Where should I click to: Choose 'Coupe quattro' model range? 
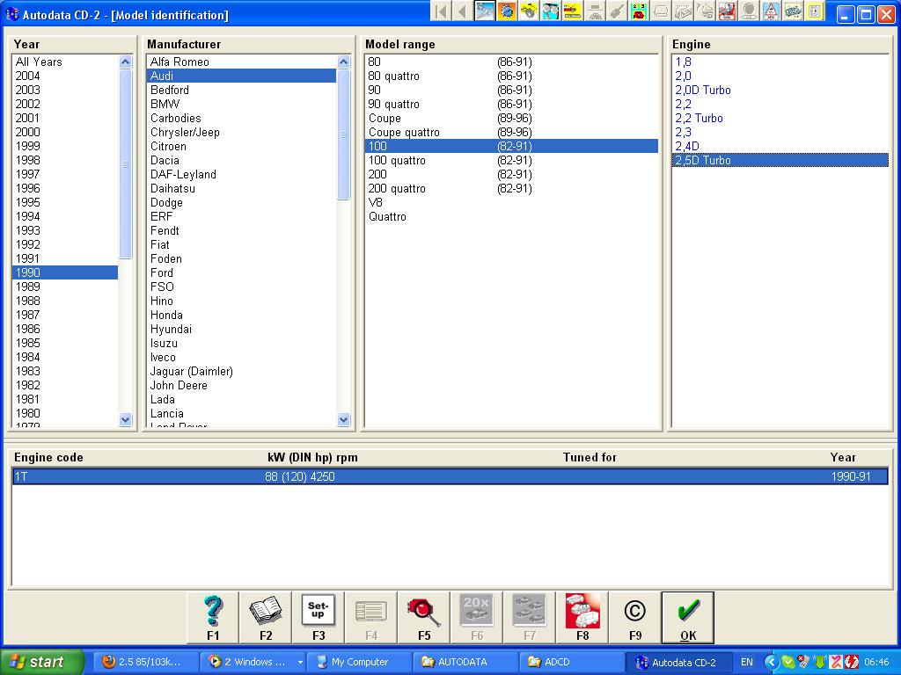click(x=512, y=132)
